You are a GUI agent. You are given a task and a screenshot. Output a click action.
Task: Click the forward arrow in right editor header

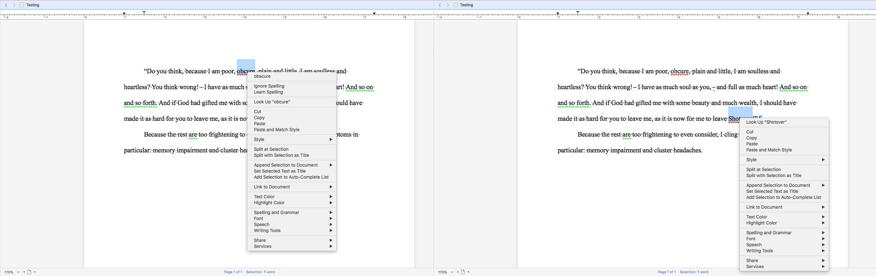click(448, 5)
